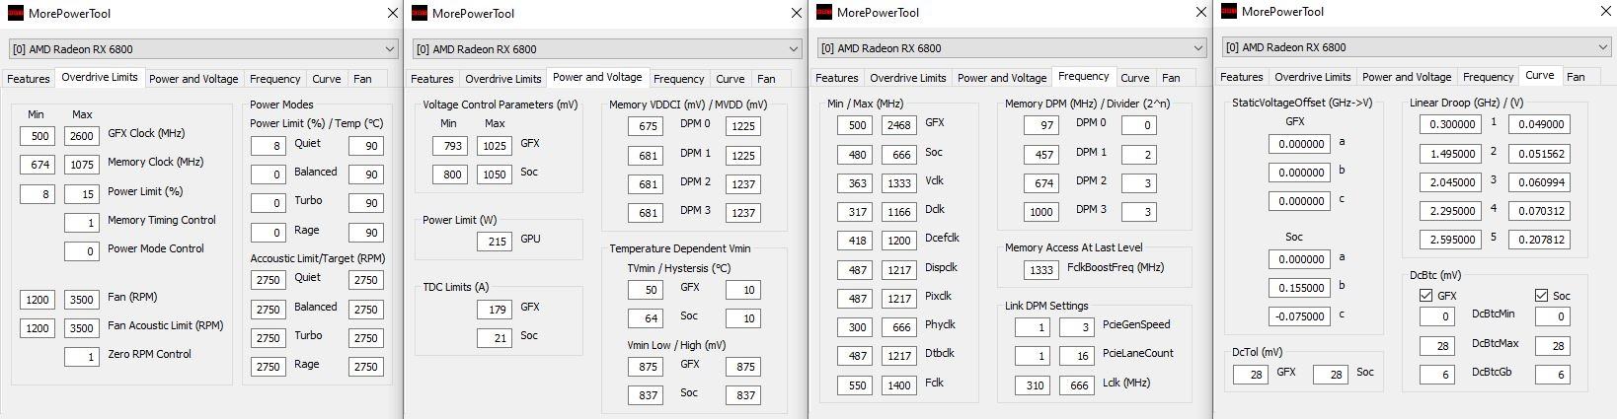Toggle the DcBtc GFX checkbox
The width and height of the screenshot is (1617, 419).
coord(1425,296)
